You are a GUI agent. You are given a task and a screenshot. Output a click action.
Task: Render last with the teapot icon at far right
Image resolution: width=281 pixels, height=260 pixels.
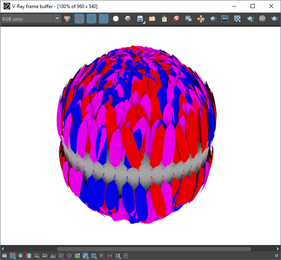tap(275, 19)
